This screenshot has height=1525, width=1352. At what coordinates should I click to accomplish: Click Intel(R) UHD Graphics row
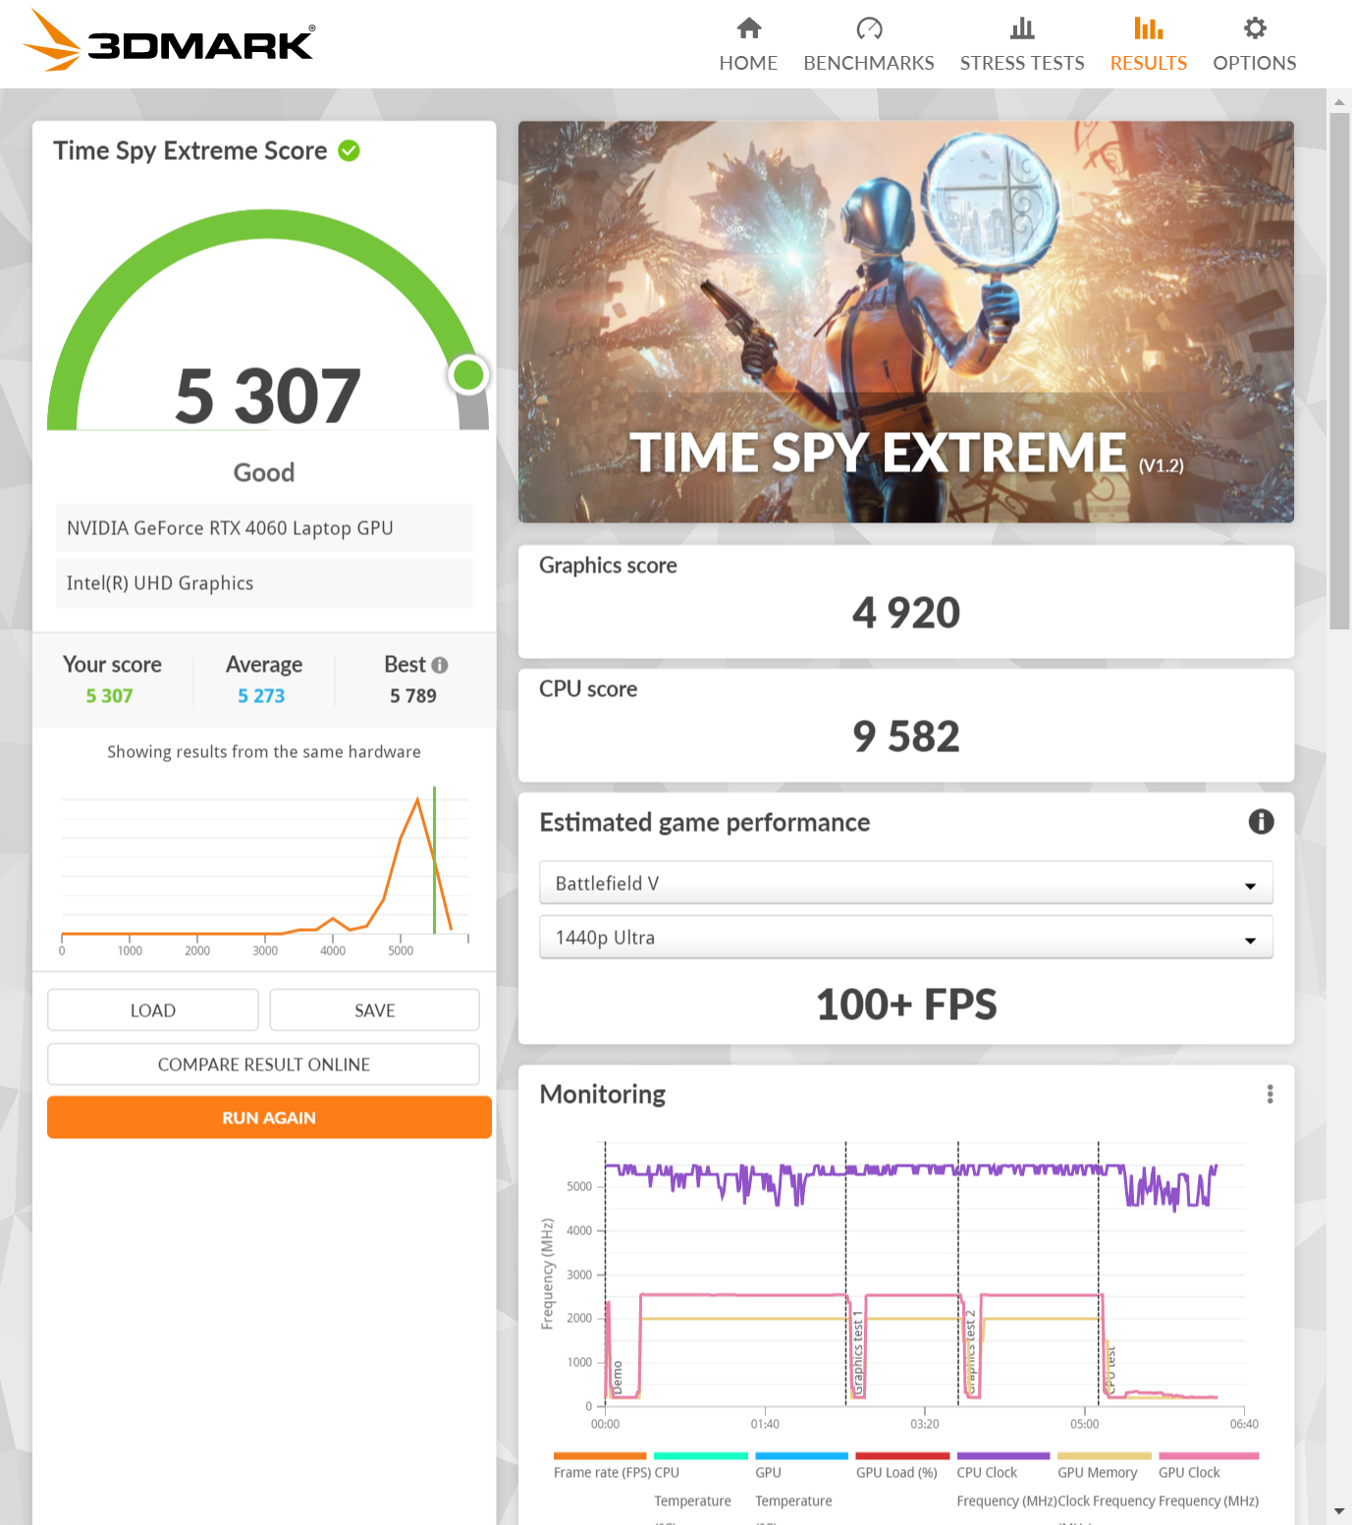(x=264, y=583)
